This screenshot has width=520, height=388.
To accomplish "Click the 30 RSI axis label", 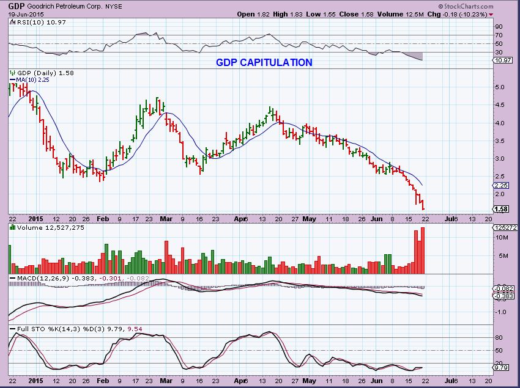I will [x=499, y=53].
